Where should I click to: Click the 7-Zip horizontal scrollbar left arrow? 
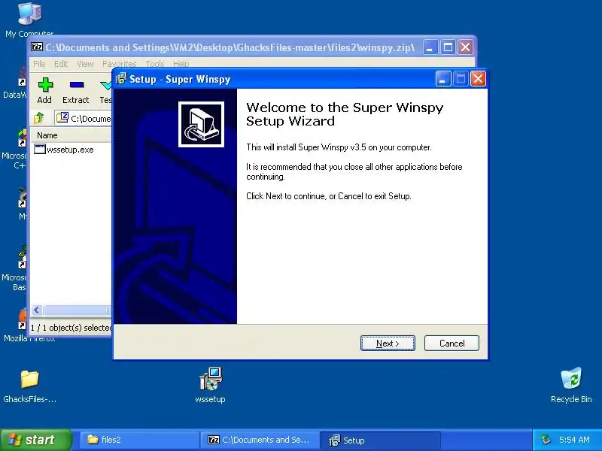point(37,310)
